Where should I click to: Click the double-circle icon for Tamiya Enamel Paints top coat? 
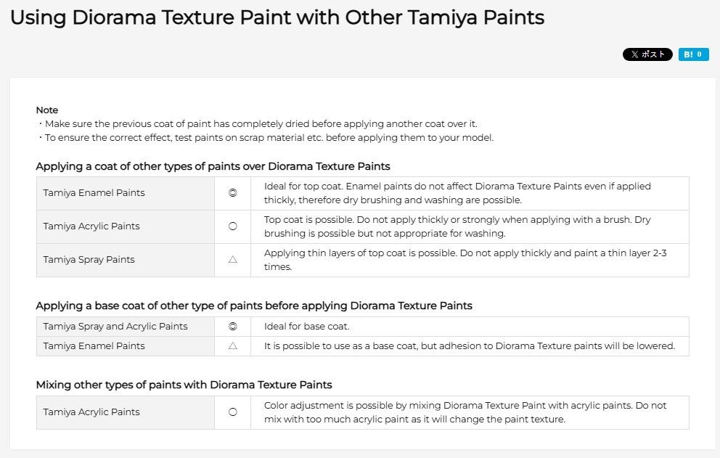click(x=233, y=193)
